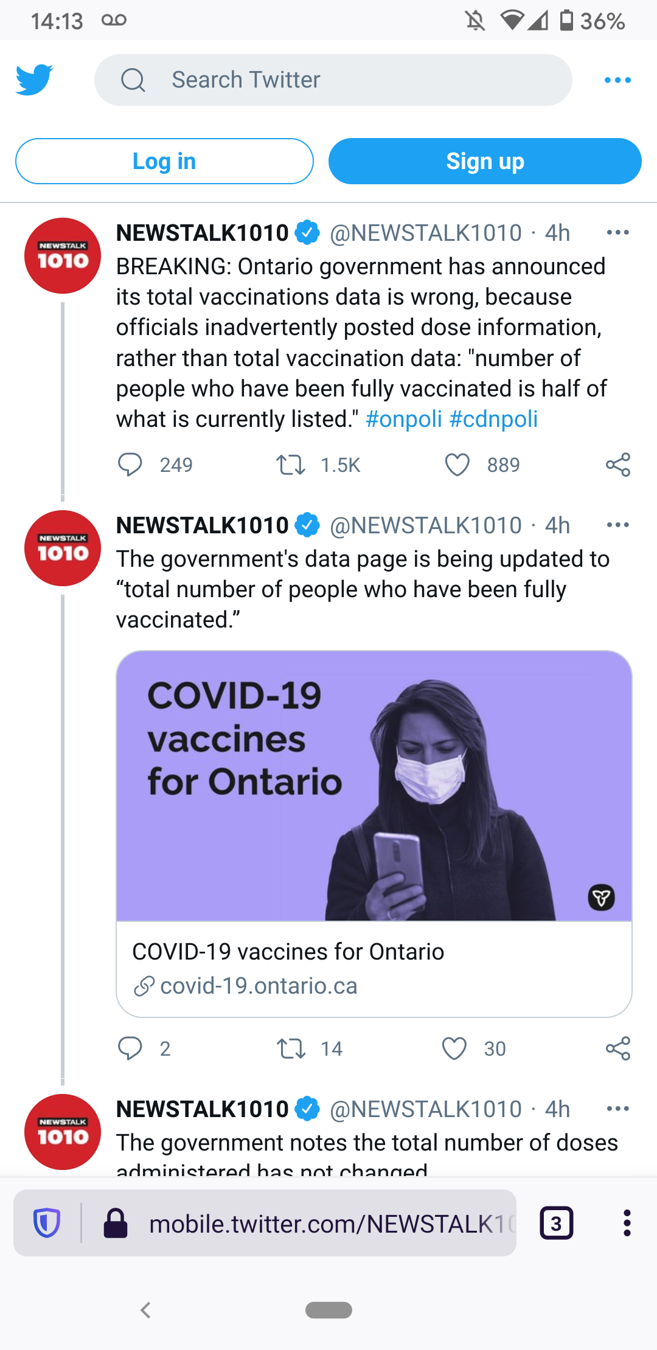Share the BREAKING Ontario vaccinations tweet
Viewport: 657px width, 1350px height.
pyautogui.click(x=617, y=465)
